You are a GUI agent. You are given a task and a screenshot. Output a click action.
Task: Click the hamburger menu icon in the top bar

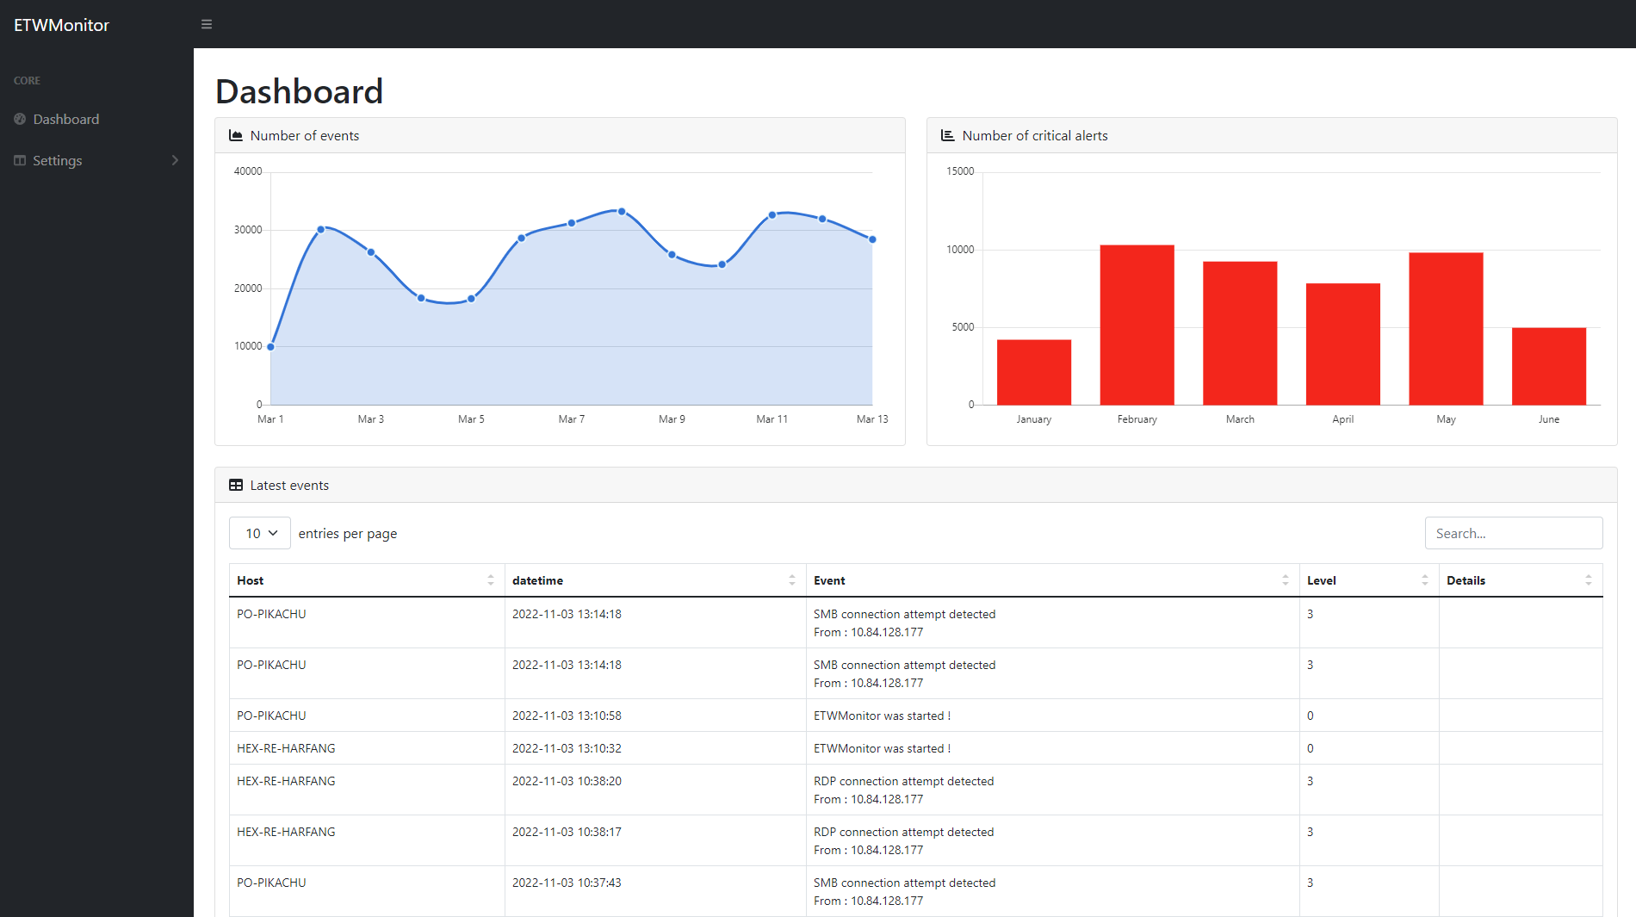click(206, 24)
